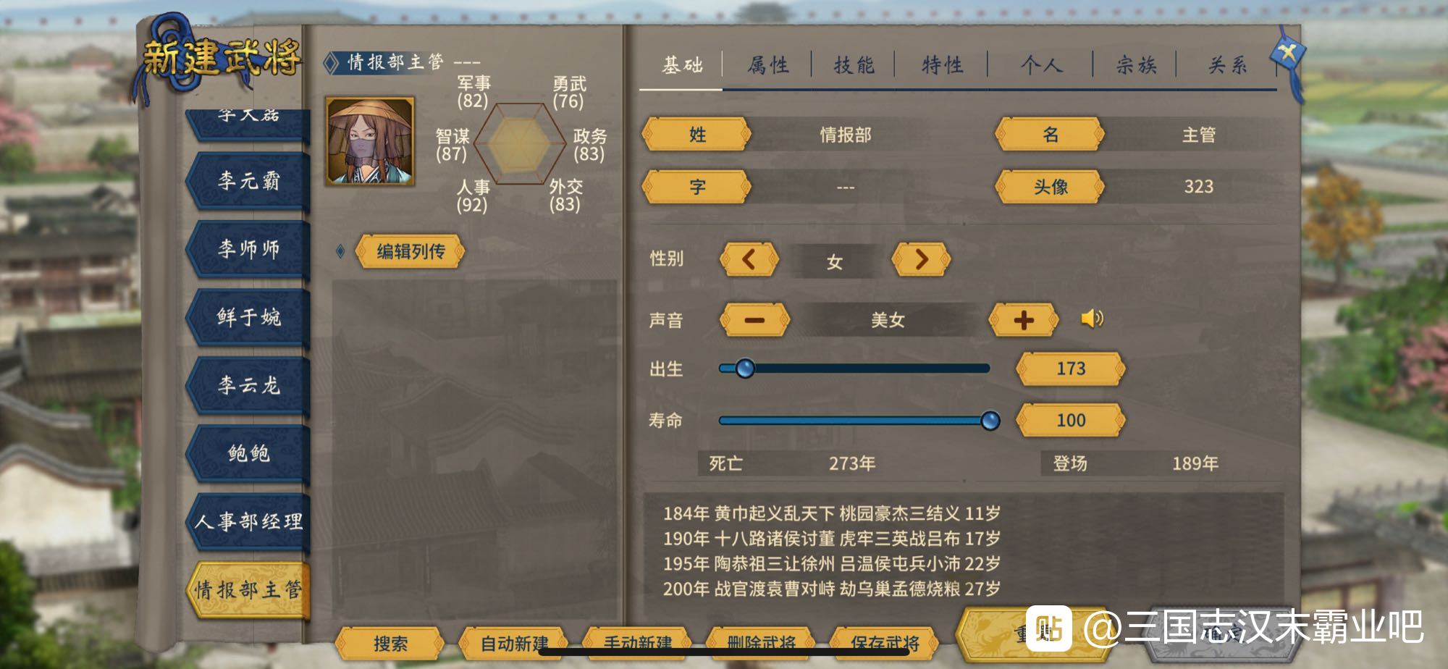Click the 编辑列传 button
This screenshot has width=1448, height=669.
(410, 251)
